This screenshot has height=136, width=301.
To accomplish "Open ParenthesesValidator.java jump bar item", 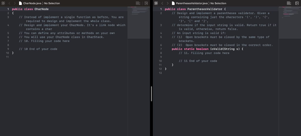I will (x=192, y=3).
